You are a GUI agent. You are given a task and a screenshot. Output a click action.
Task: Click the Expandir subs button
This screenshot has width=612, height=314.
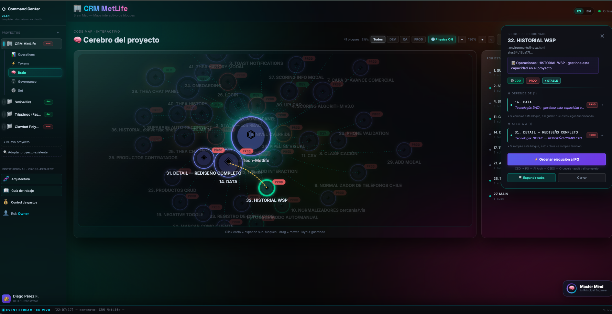531,178
